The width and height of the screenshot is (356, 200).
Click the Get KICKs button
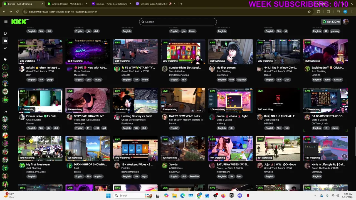[x=331, y=22]
